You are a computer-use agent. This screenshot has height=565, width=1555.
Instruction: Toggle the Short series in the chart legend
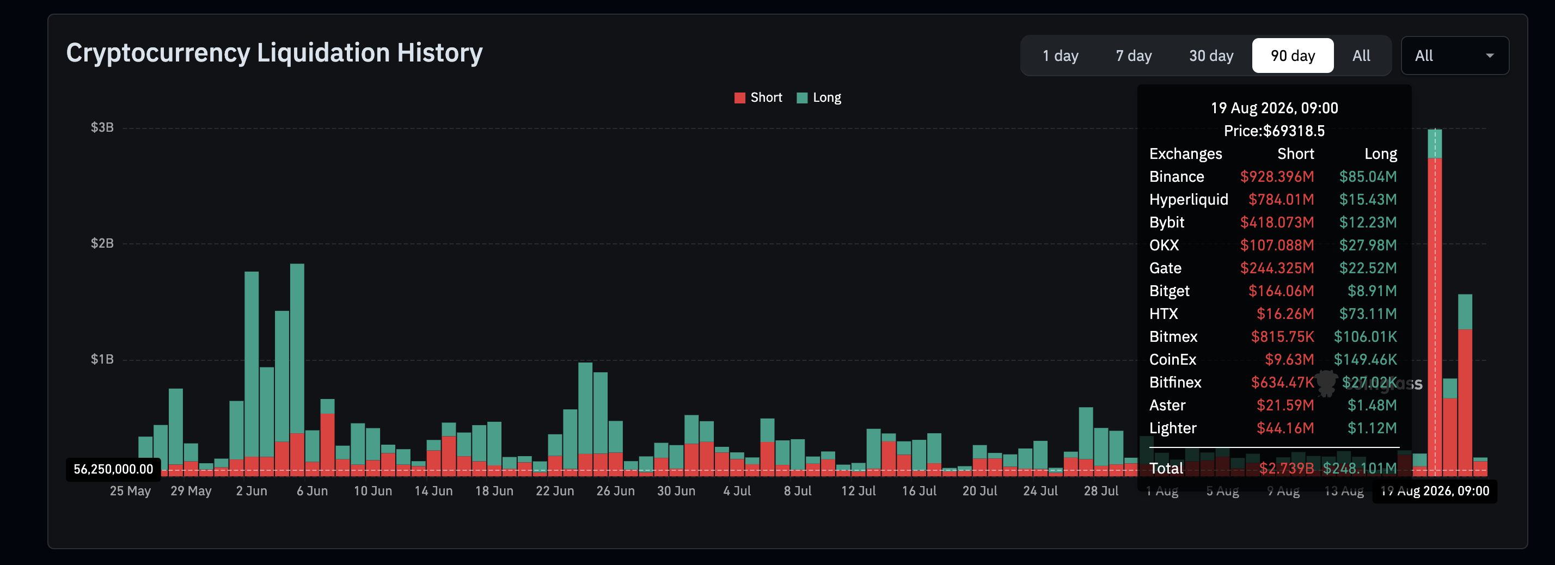click(x=758, y=97)
